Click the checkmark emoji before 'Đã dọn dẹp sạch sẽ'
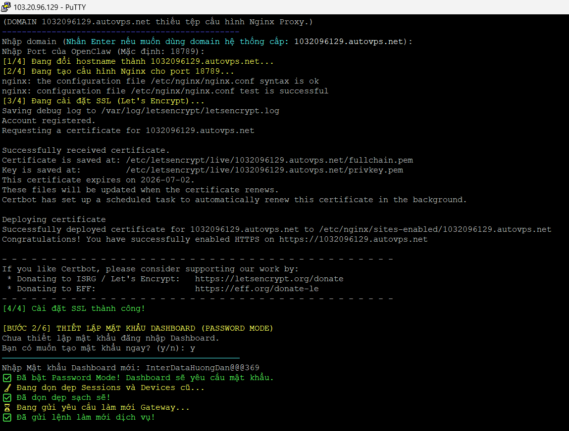This screenshot has width=569, height=431. (7, 398)
